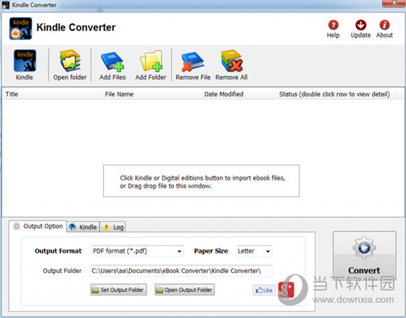Click Add Files book icon
The image size is (406, 318).
[x=112, y=62]
